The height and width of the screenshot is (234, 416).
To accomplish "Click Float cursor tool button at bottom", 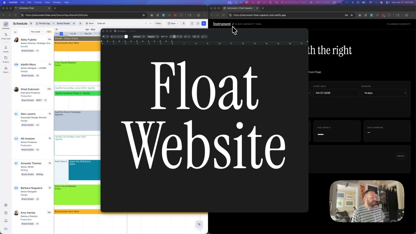I will click(199, 224).
